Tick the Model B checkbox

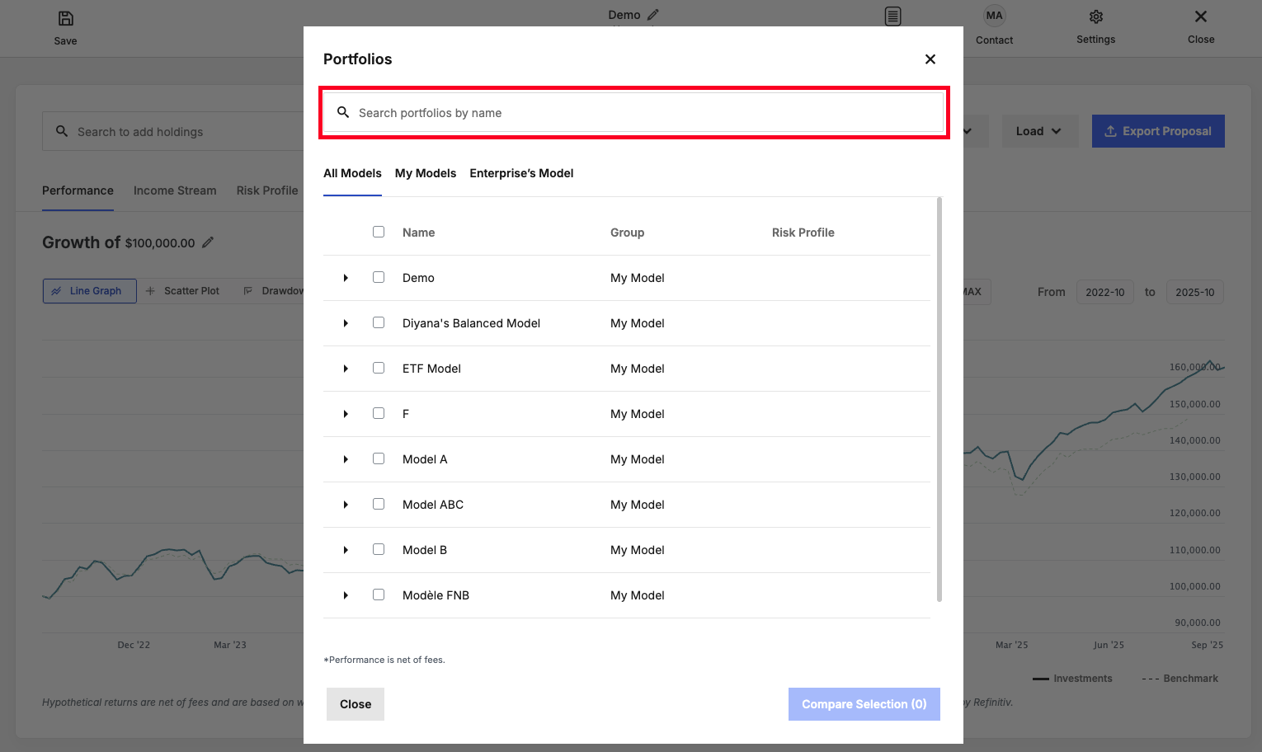379,549
